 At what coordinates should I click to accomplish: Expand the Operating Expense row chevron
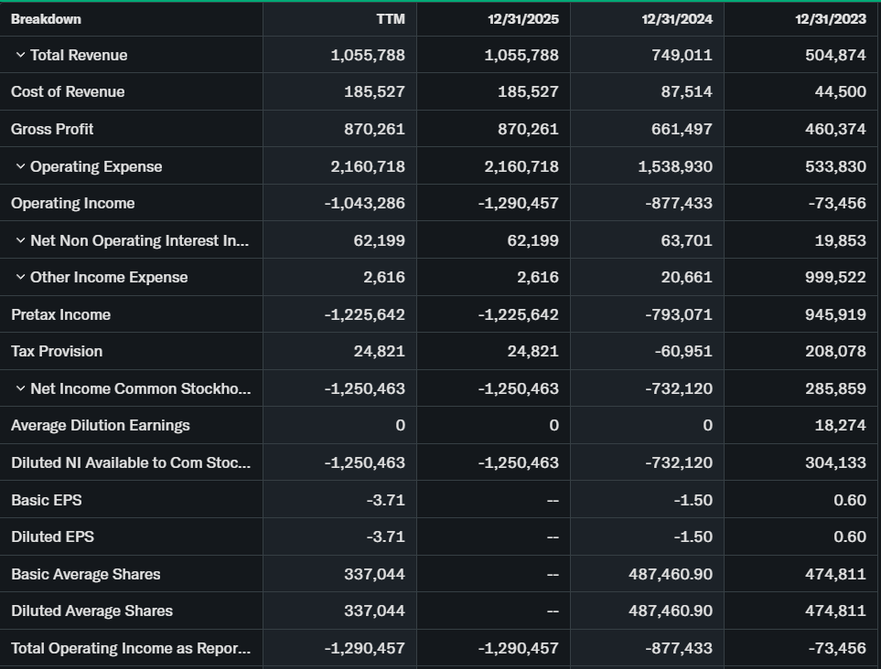20,167
